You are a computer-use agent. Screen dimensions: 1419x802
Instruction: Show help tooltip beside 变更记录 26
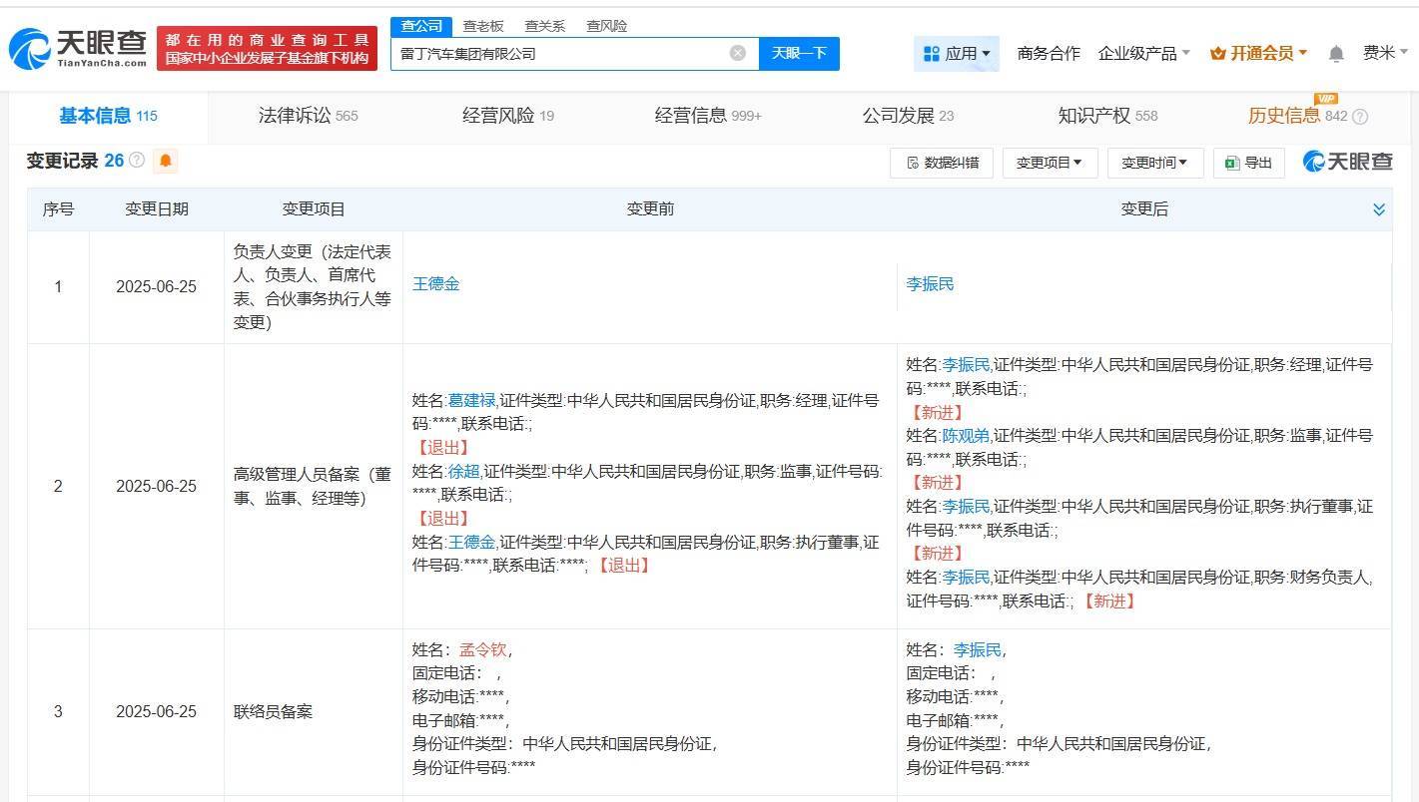[x=137, y=161]
